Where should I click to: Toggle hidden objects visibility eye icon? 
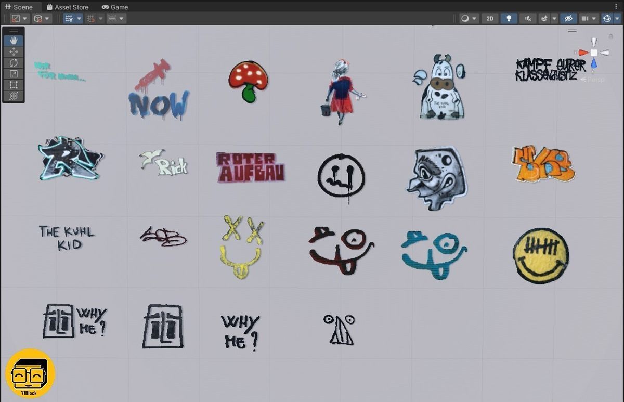[x=568, y=18]
